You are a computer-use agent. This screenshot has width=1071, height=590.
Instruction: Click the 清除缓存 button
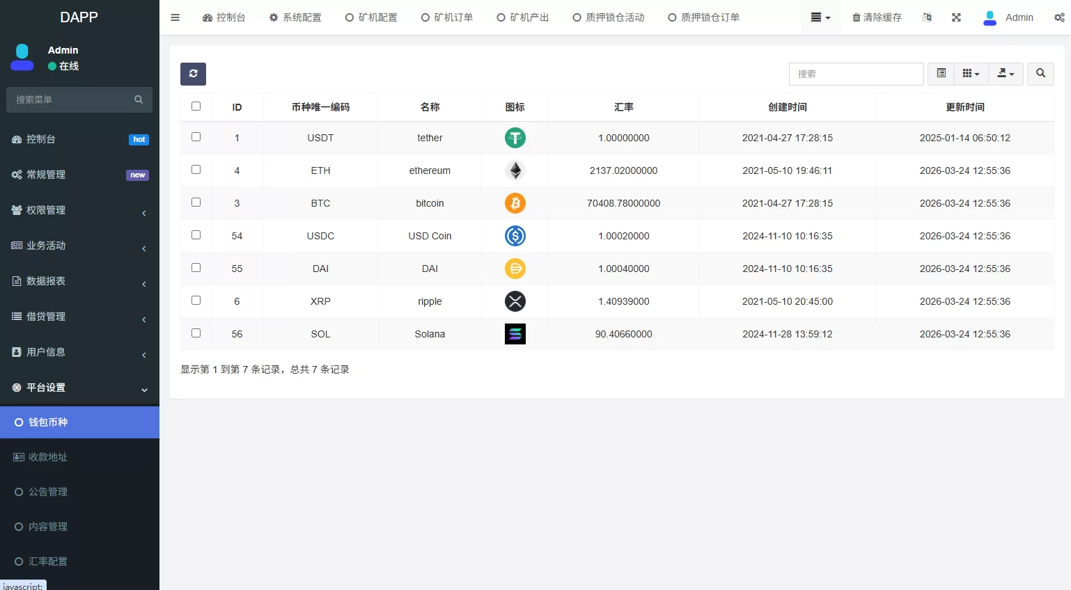876,17
